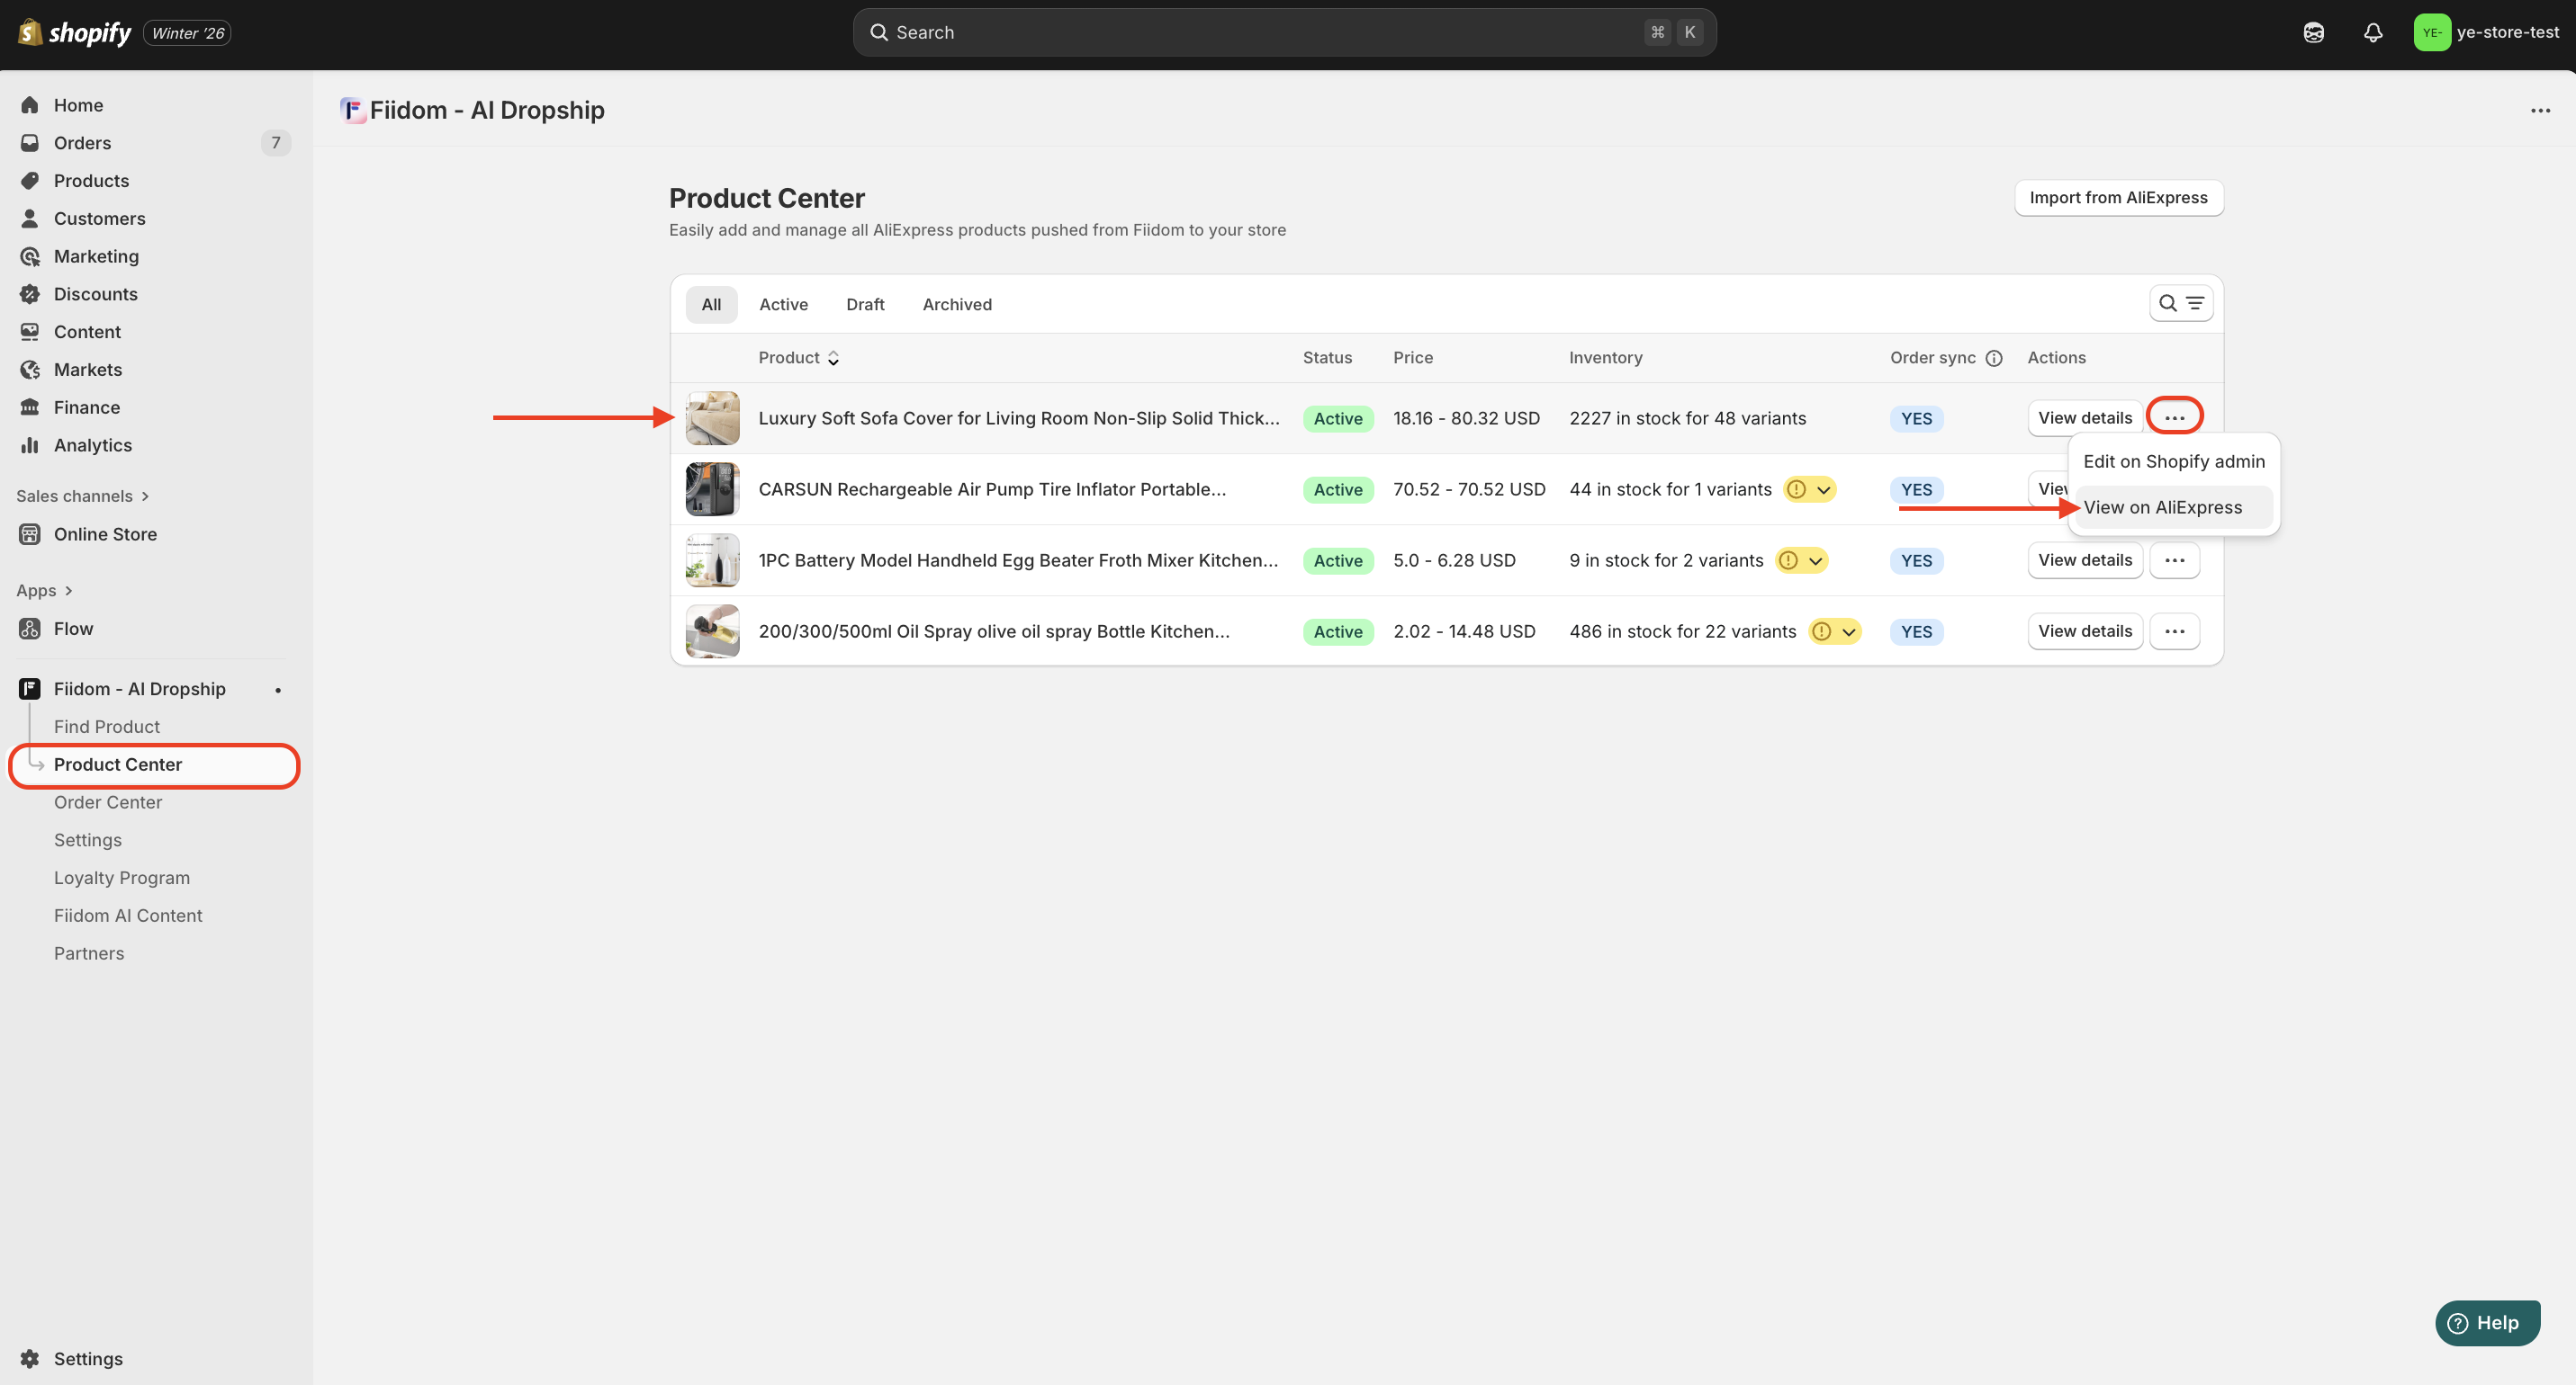Switch to the Draft tab
The image size is (2576, 1385).
pyautogui.click(x=864, y=305)
